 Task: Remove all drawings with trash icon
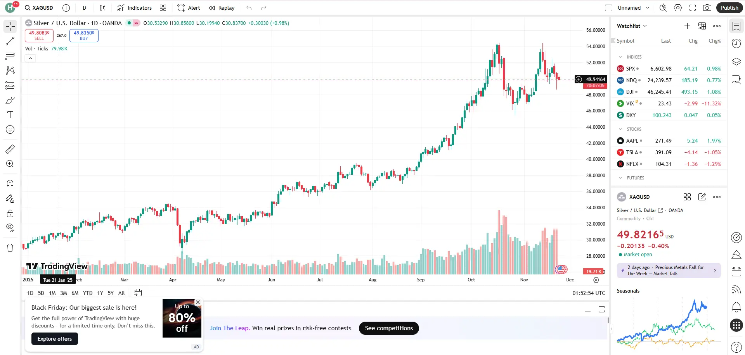(10, 247)
